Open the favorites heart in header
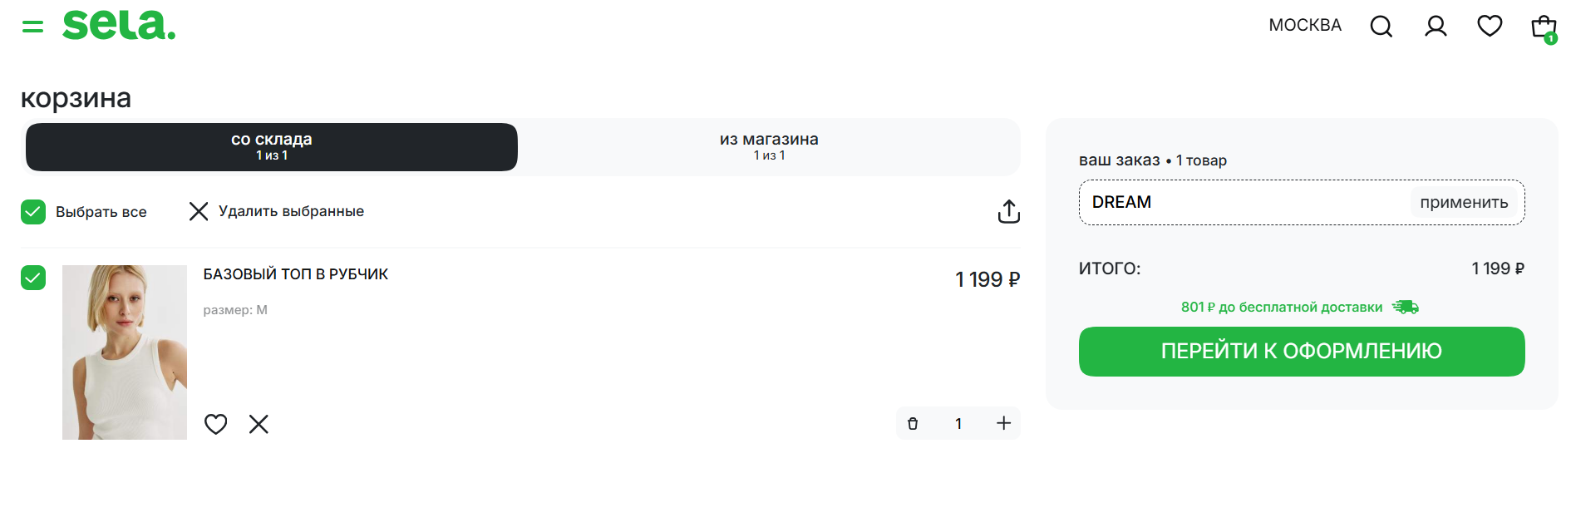 [1490, 27]
